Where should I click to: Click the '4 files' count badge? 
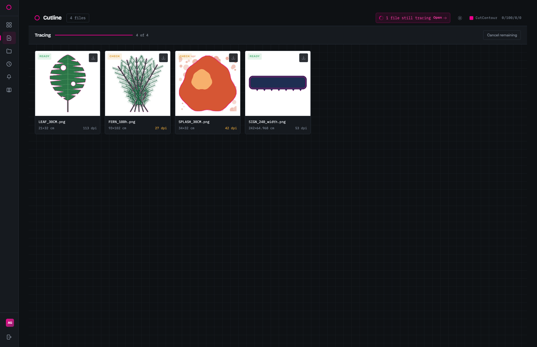(x=78, y=18)
